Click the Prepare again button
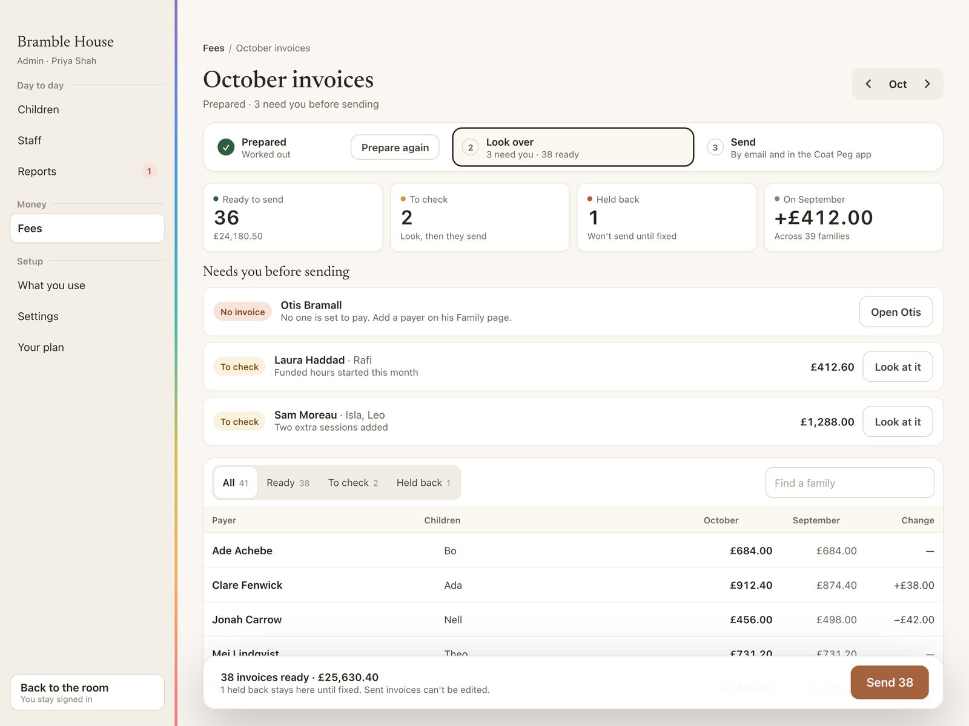This screenshot has width=969, height=726. tap(395, 148)
